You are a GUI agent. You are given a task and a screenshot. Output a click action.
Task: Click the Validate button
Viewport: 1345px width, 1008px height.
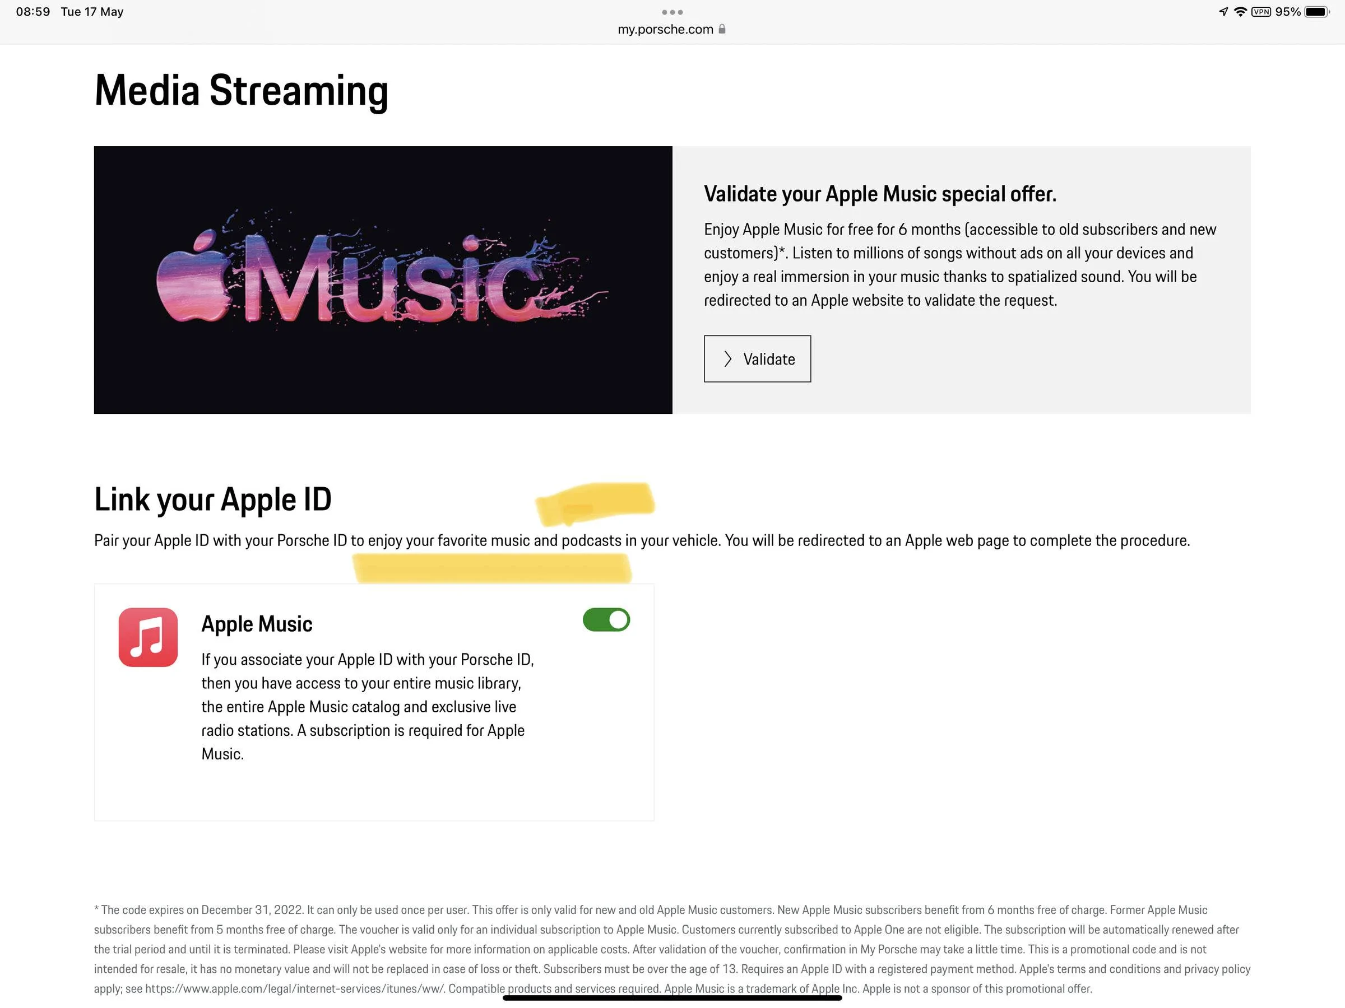coord(757,358)
